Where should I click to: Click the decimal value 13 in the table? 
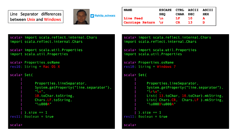(190, 22)
